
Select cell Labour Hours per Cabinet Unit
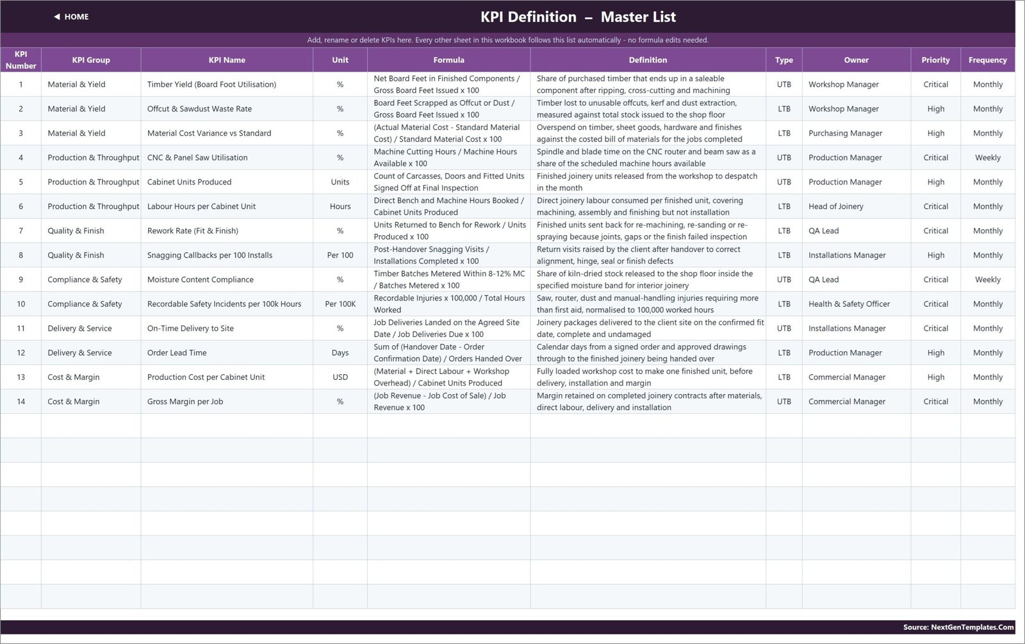[x=227, y=206]
